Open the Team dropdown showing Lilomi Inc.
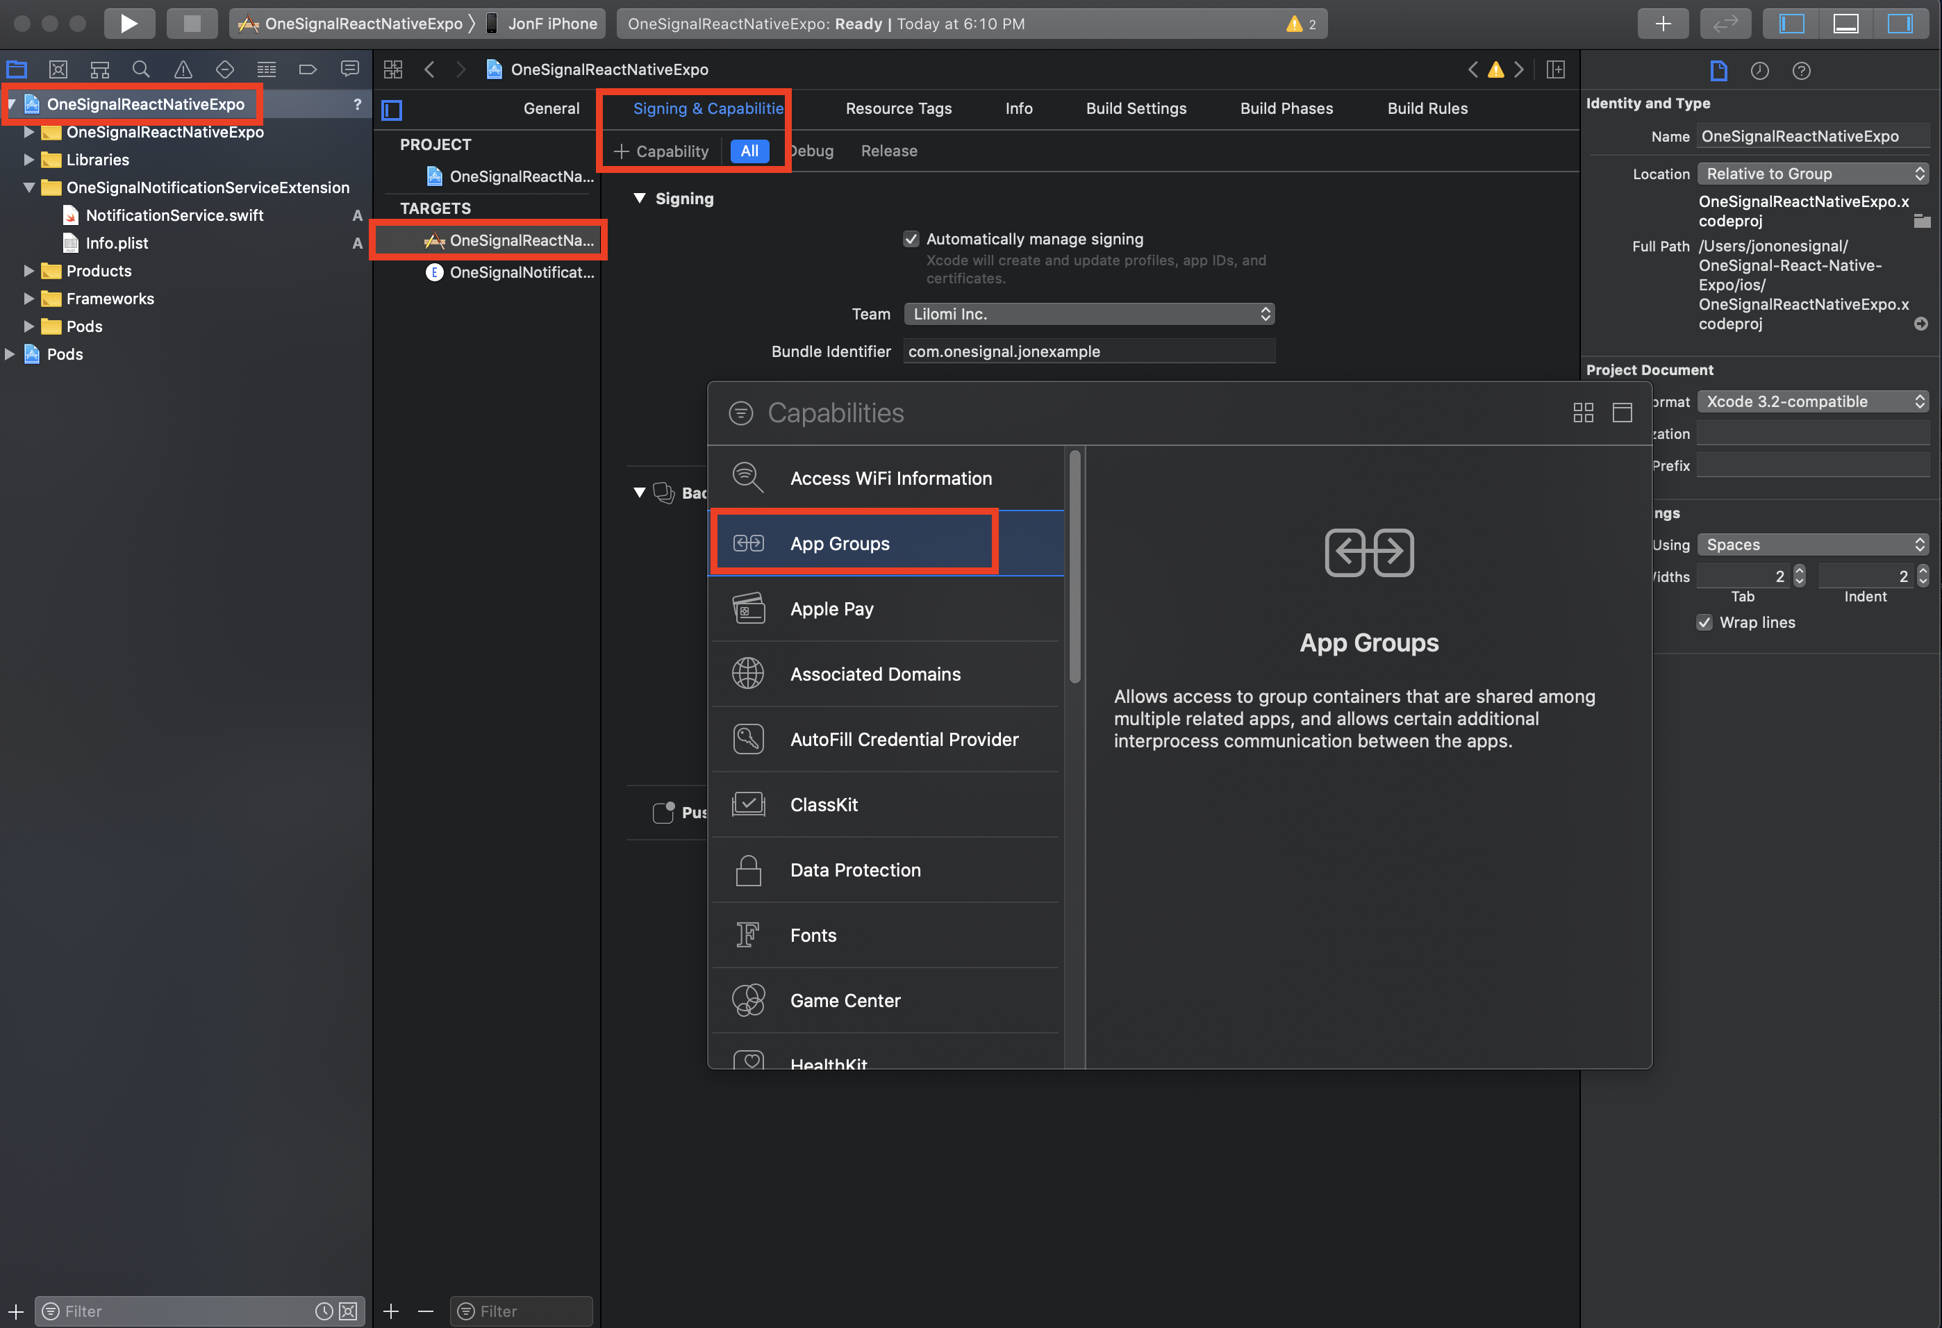Viewport: 1942px width, 1328px height. (1089, 314)
